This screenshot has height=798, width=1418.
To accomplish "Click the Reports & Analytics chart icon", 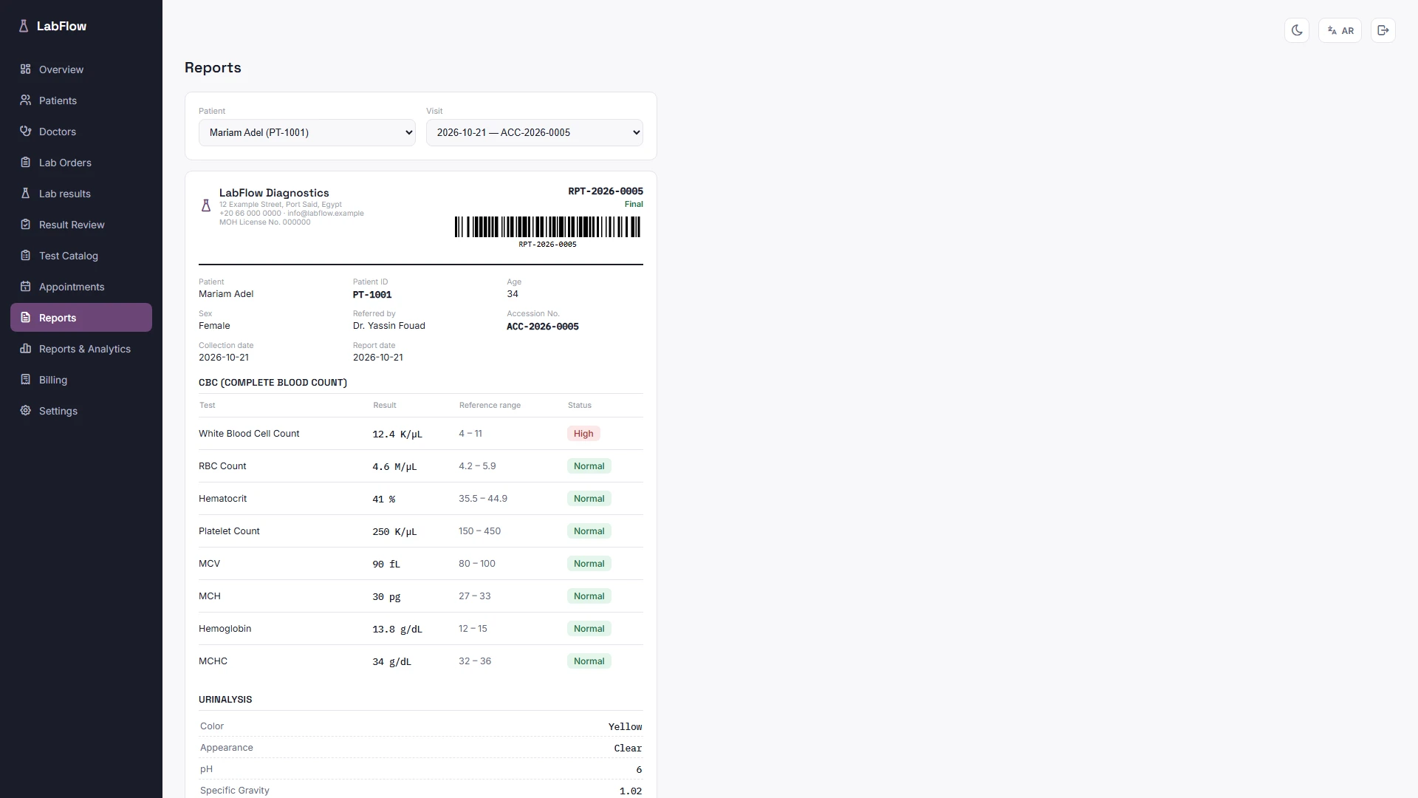I will (x=25, y=348).
